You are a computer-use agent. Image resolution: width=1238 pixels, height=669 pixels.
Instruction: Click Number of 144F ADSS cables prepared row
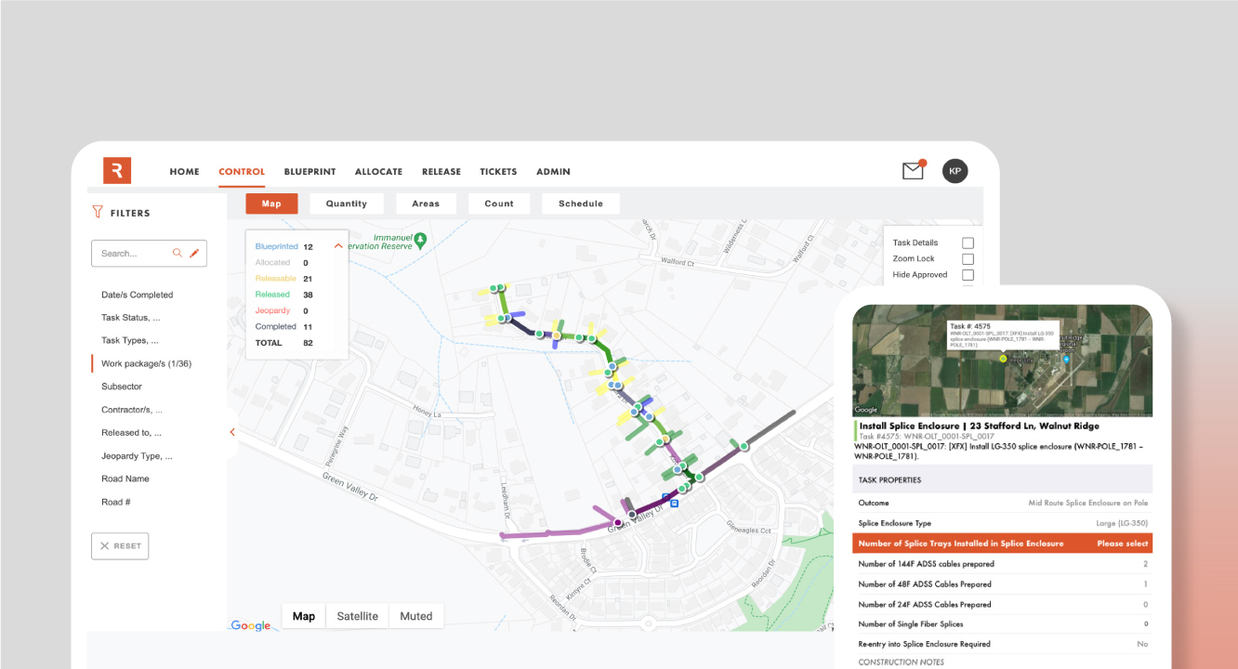(x=1002, y=564)
